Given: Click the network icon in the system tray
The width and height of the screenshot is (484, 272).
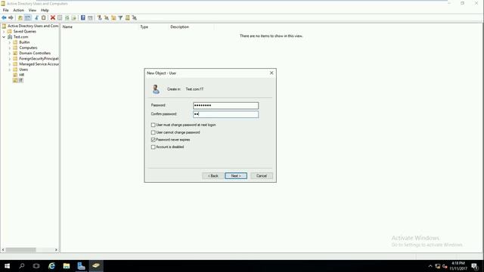Looking at the screenshot, I should (x=438, y=266).
